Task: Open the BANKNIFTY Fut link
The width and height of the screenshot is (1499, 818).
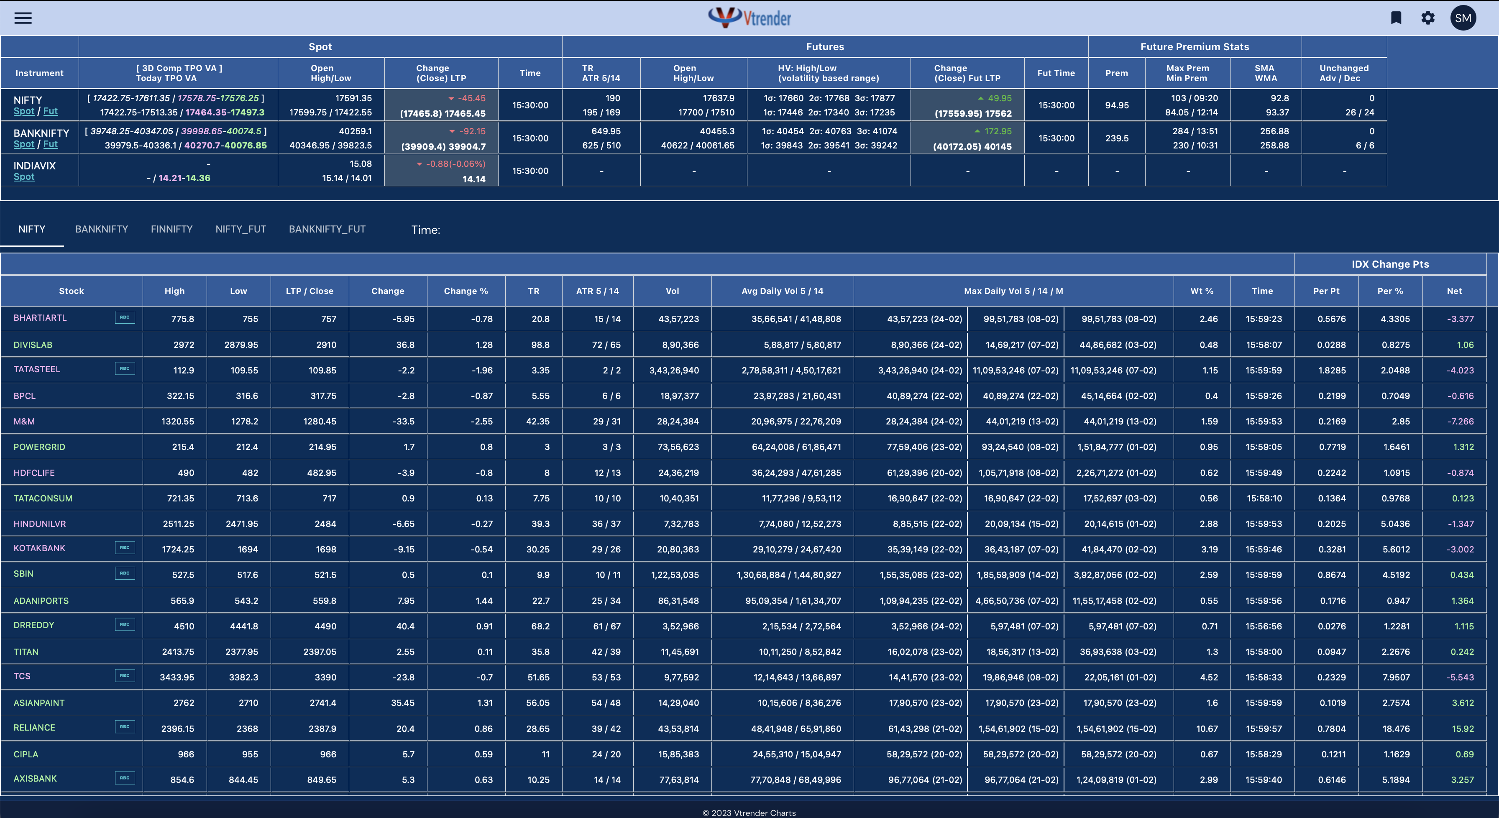Action: coord(51,144)
